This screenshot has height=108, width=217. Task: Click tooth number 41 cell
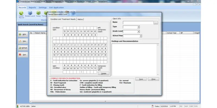78,55
